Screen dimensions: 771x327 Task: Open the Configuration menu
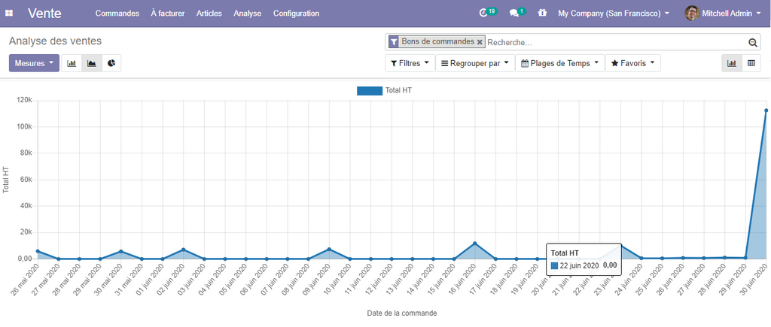(x=296, y=14)
